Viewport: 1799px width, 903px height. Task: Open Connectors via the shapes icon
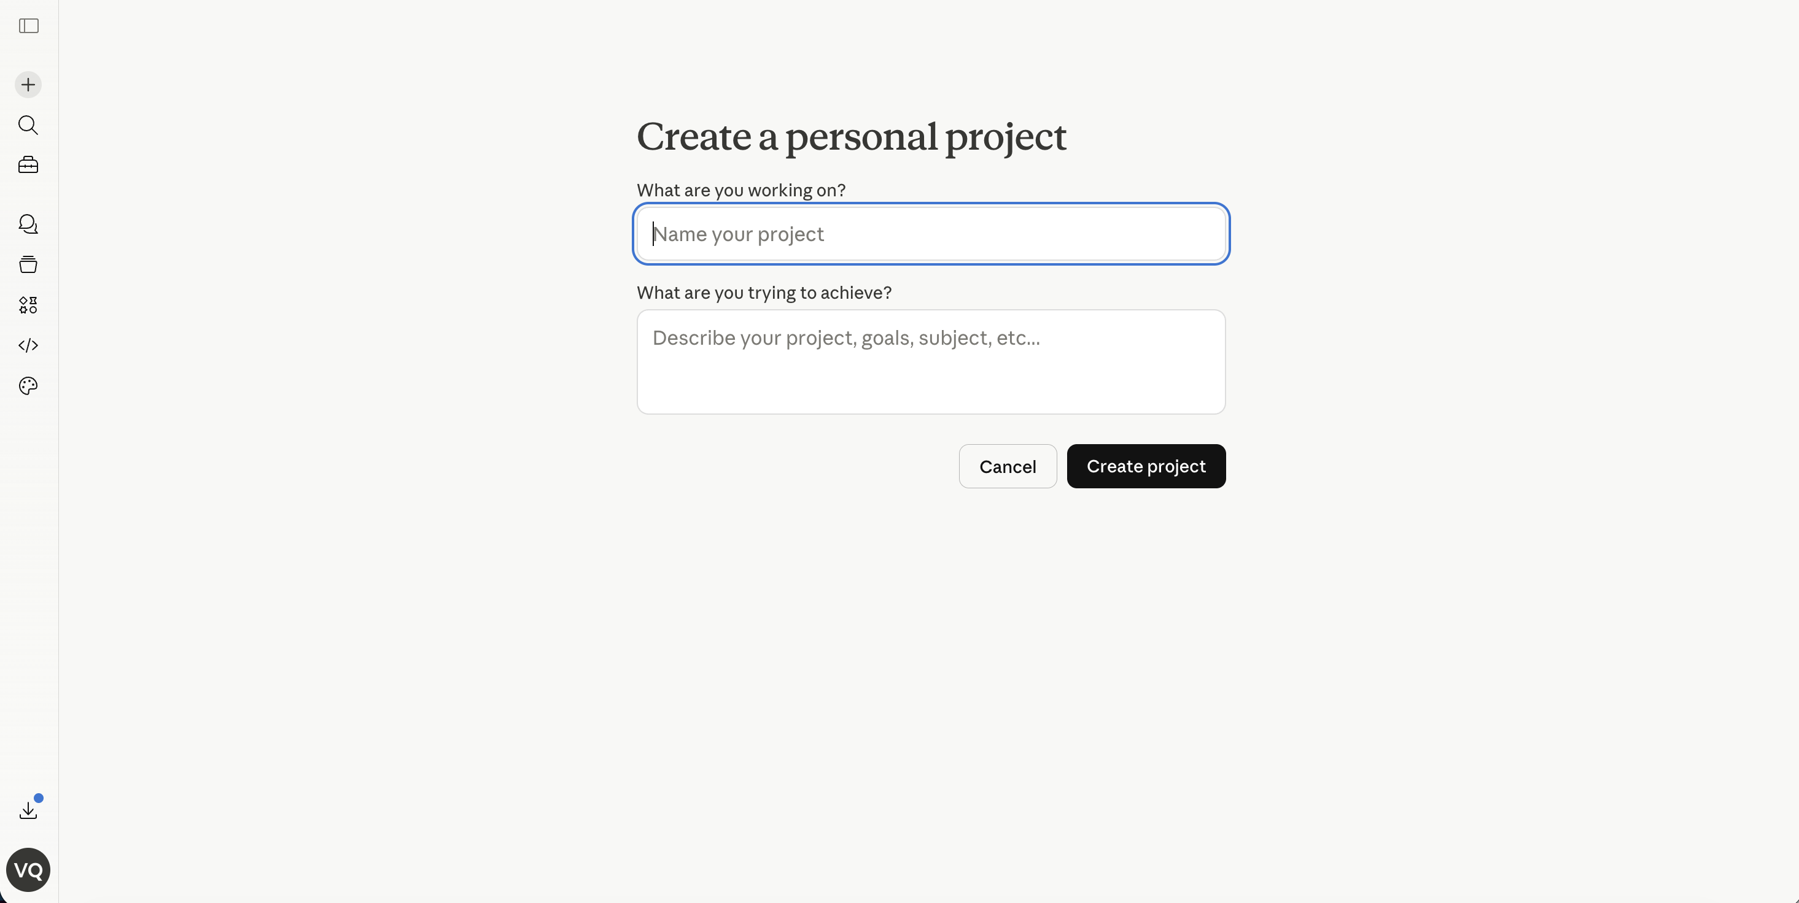pyautogui.click(x=28, y=304)
